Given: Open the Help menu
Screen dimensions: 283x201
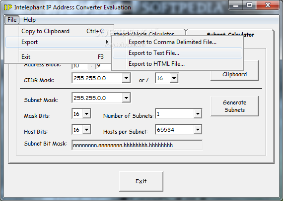Looking at the screenshot, I should click(29, 20).
